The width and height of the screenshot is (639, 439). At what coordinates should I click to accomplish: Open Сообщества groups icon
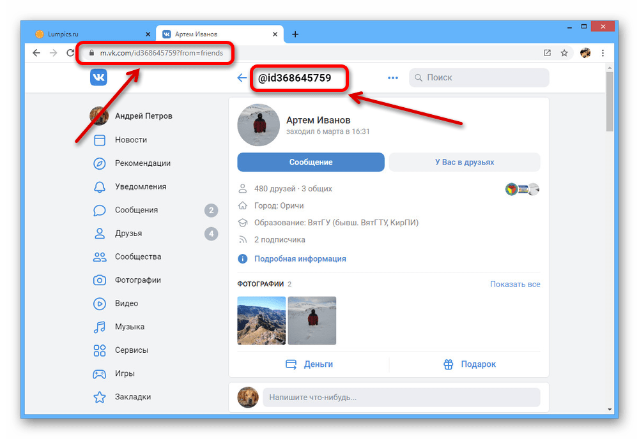tap(100, 257)
